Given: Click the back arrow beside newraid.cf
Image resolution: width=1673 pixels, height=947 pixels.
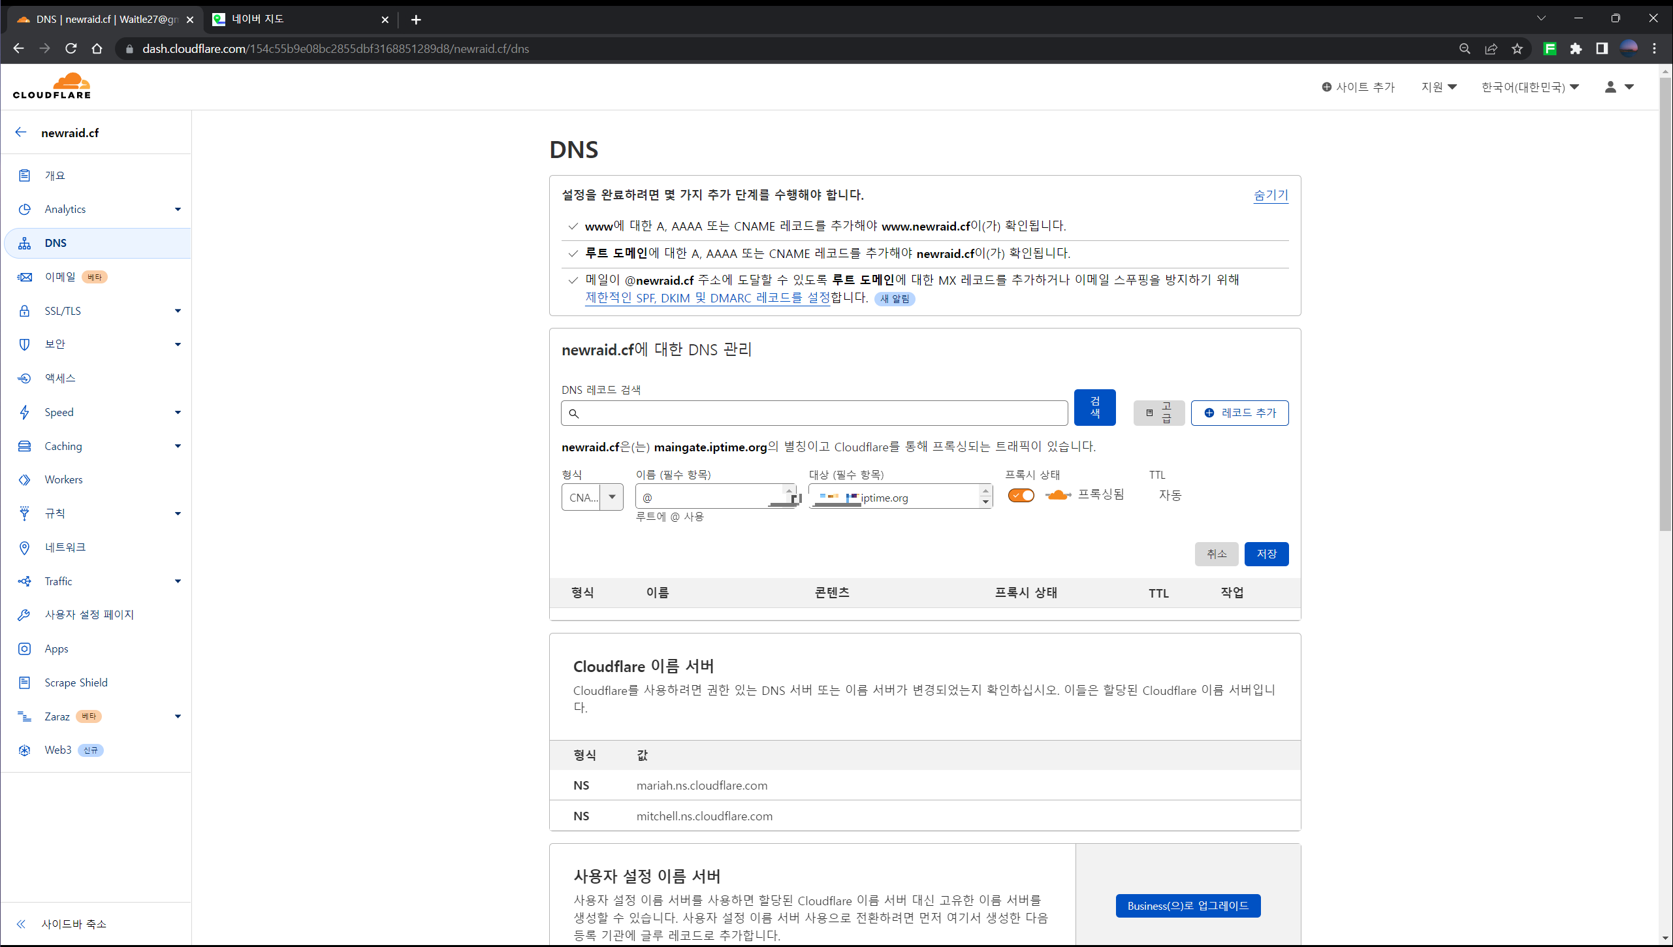Looking at the screenshot, I should (x=21, y=133).
